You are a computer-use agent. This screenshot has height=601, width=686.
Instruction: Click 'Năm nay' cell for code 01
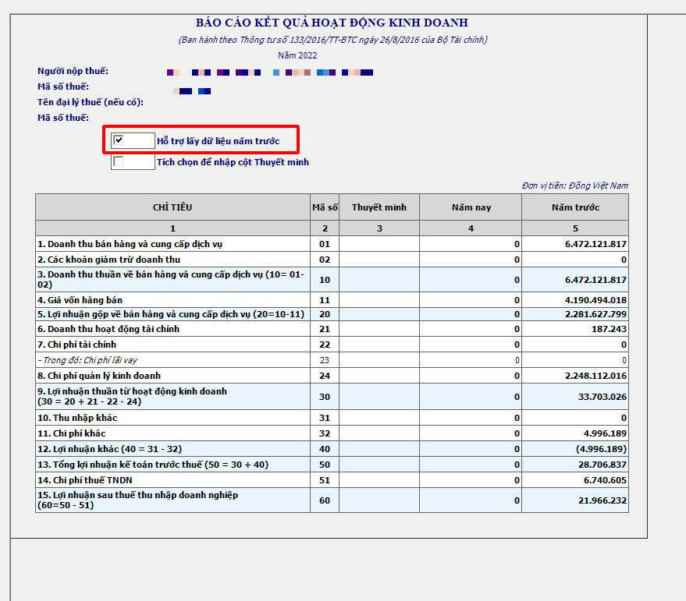coord(470,244)
